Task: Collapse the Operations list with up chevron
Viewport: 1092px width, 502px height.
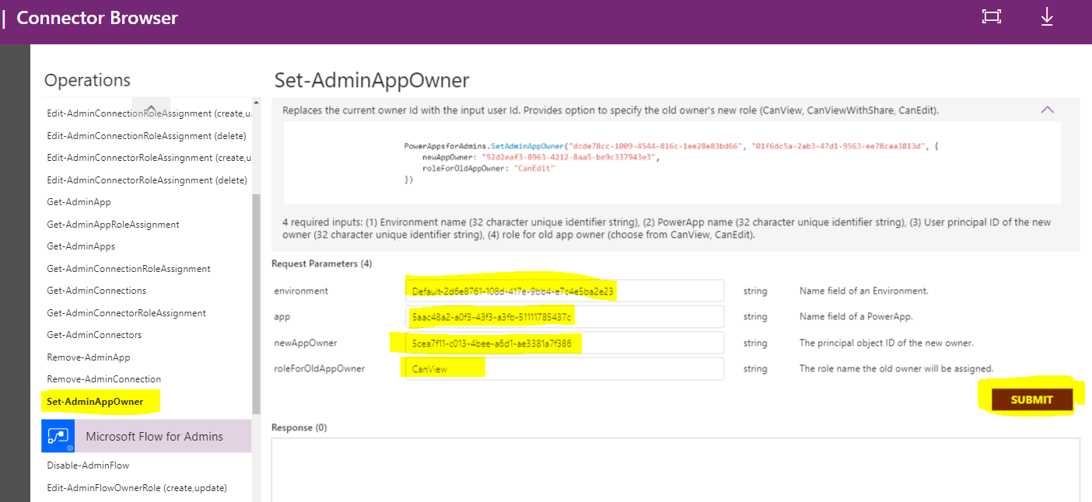Action: click(x=151, y=109)
